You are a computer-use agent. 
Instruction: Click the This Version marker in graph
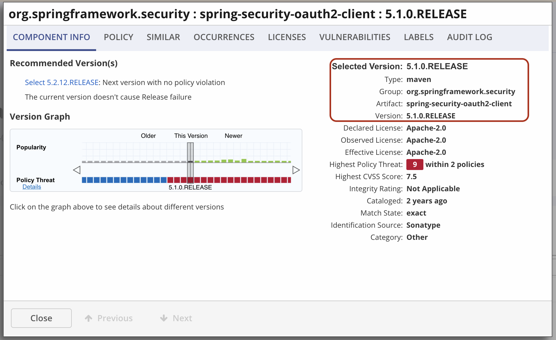click(x=190, y=163)
